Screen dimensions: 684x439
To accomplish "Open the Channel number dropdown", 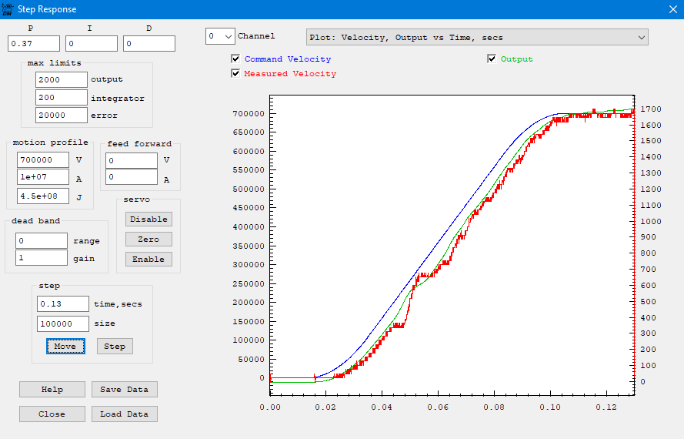I will (x=219, y=36).
